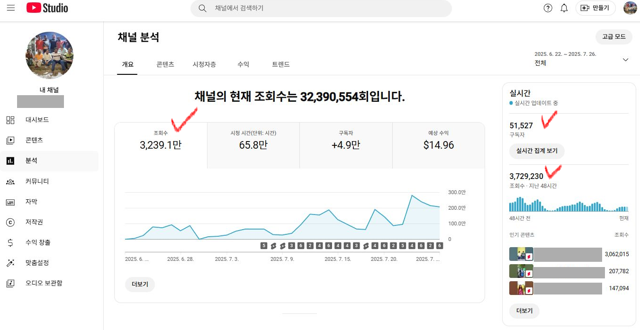Click the 고급 모드 button

613,37
